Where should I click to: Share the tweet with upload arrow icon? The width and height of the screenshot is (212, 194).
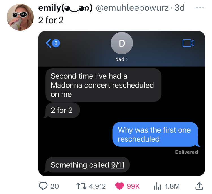click(199, 186)
